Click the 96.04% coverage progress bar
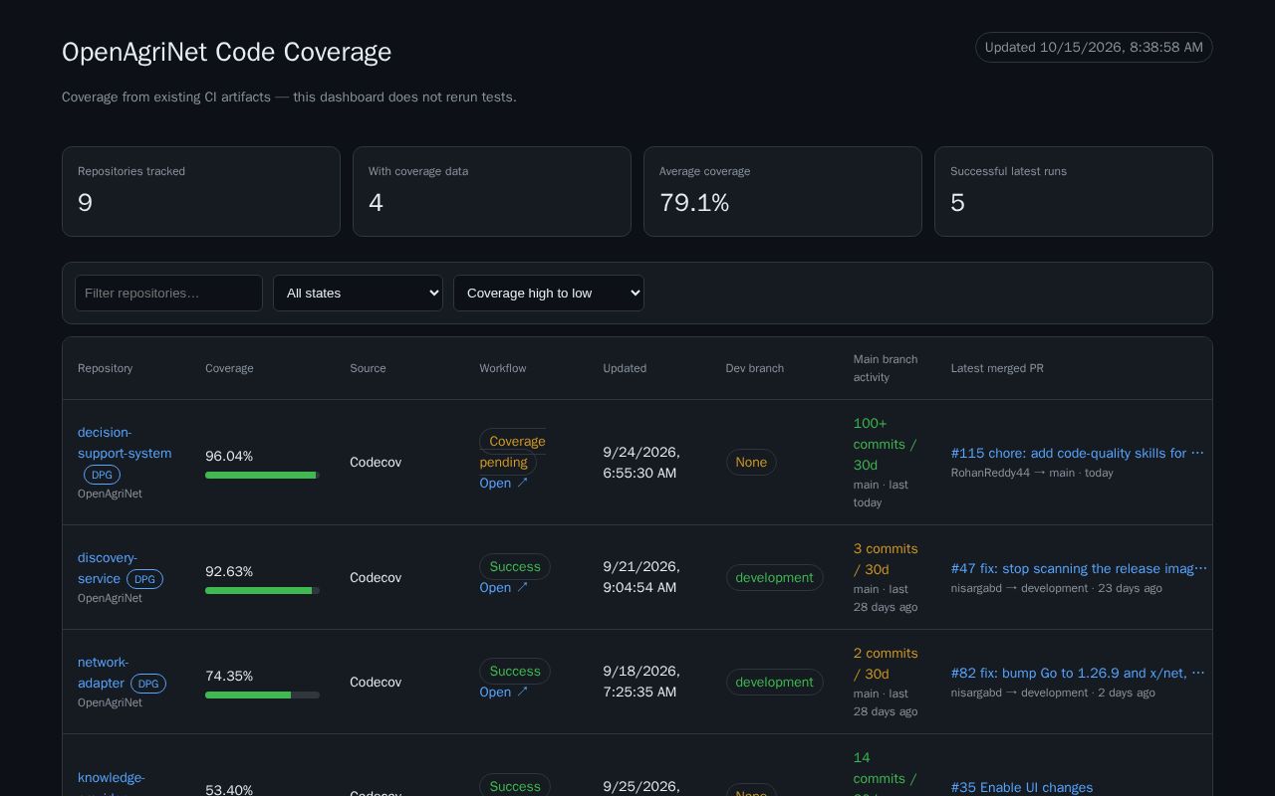1275x796 pixels. point(262,476)
